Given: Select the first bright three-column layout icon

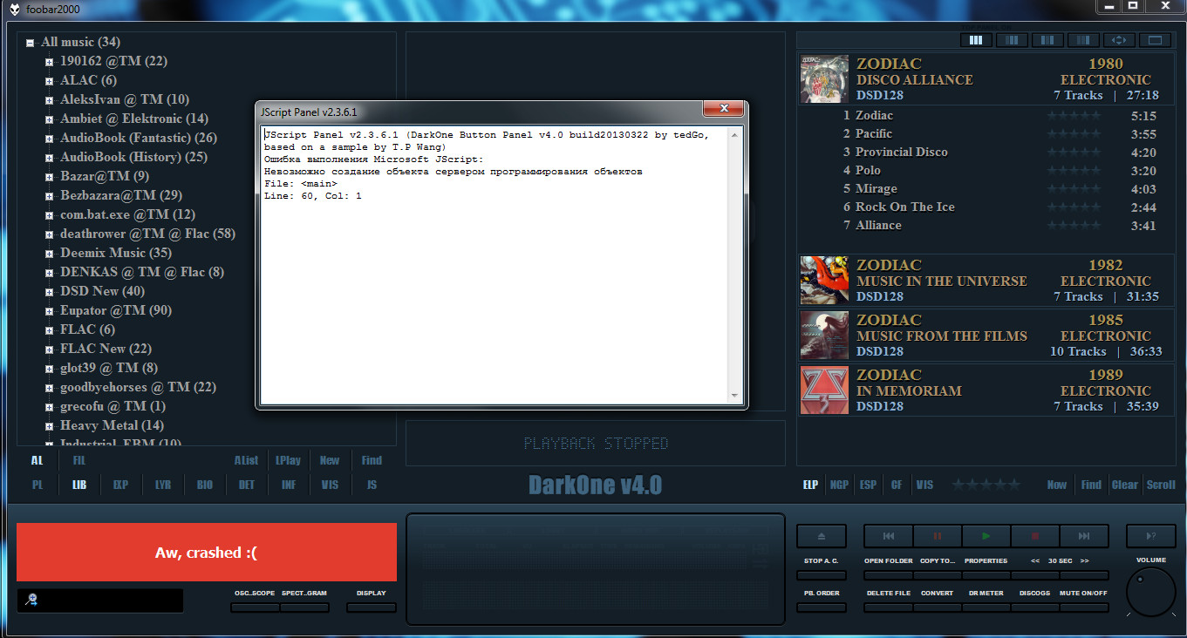Looking at the screenshot, I should click(976, 40).
